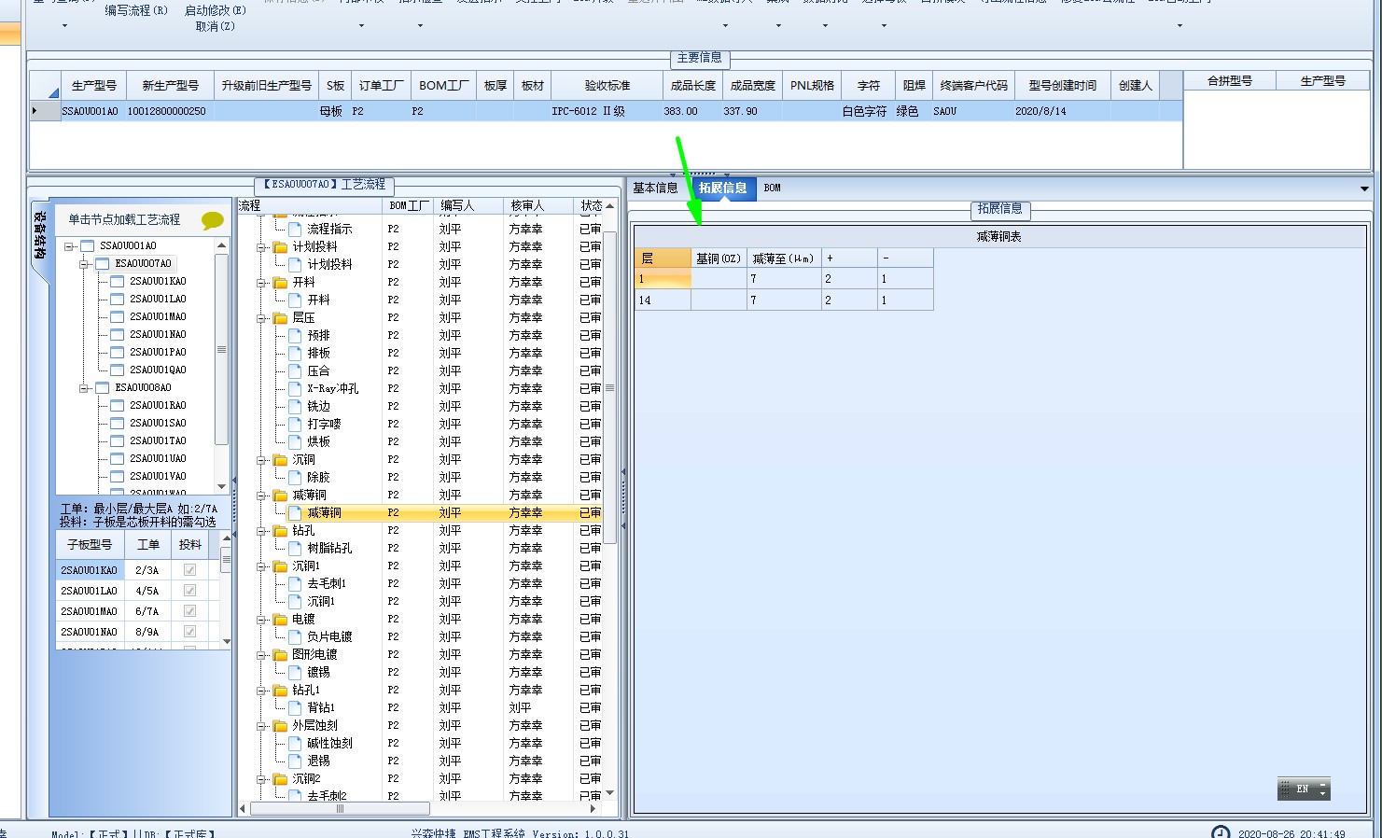The height and width of the screenshot is (838, 1382).
Task: Click the device tree vertical scrollbar thumb
Action: click(221, 350)
